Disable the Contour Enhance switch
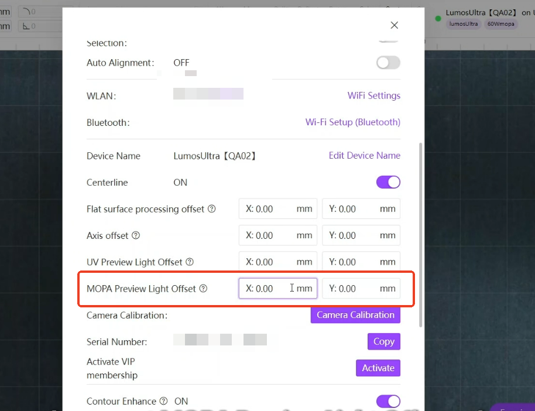The height and width of the screenshot is (411, 535). tap(388, 402)
